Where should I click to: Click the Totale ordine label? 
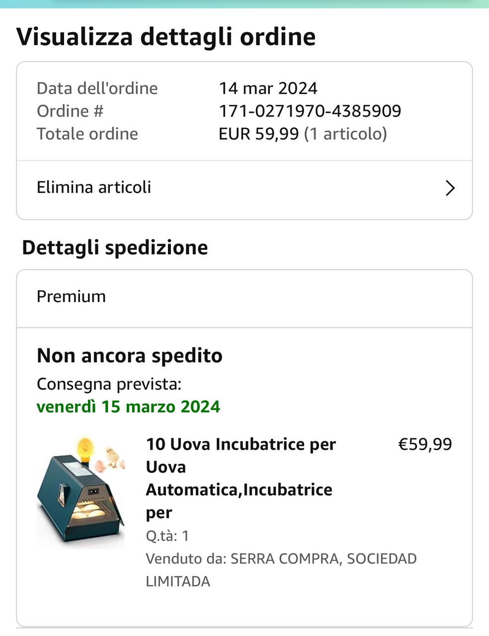pos(87,134)
